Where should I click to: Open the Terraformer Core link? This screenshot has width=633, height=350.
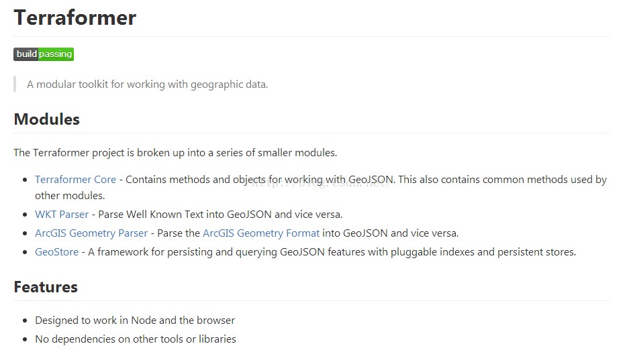coord(75,180)
